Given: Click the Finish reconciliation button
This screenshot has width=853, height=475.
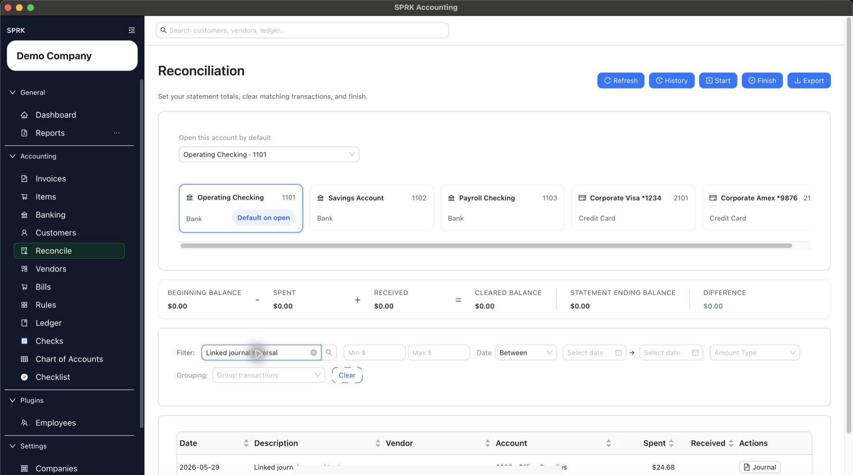Looking at the screenshot, I should click(x=762, y=81).
